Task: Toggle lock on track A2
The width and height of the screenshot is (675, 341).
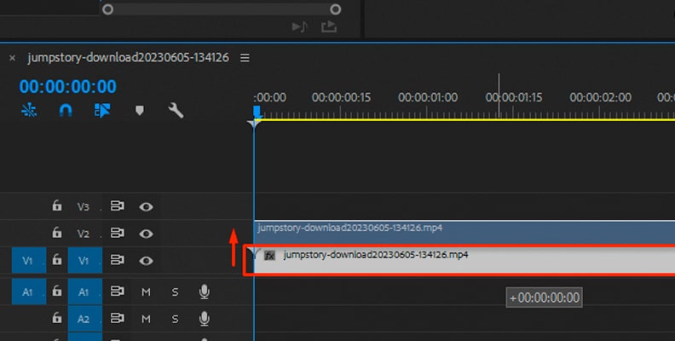Action: tap(57, 318)
